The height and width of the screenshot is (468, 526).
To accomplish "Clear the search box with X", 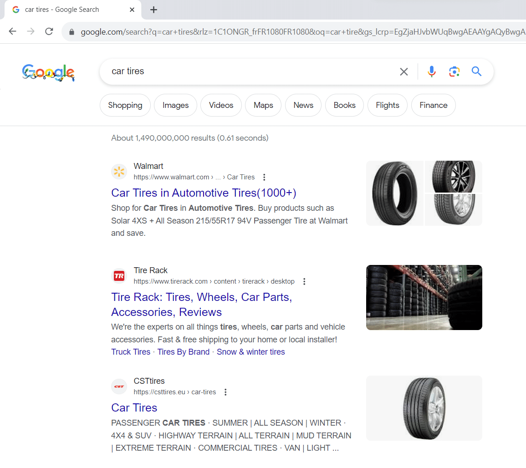I will pos(404,71).
